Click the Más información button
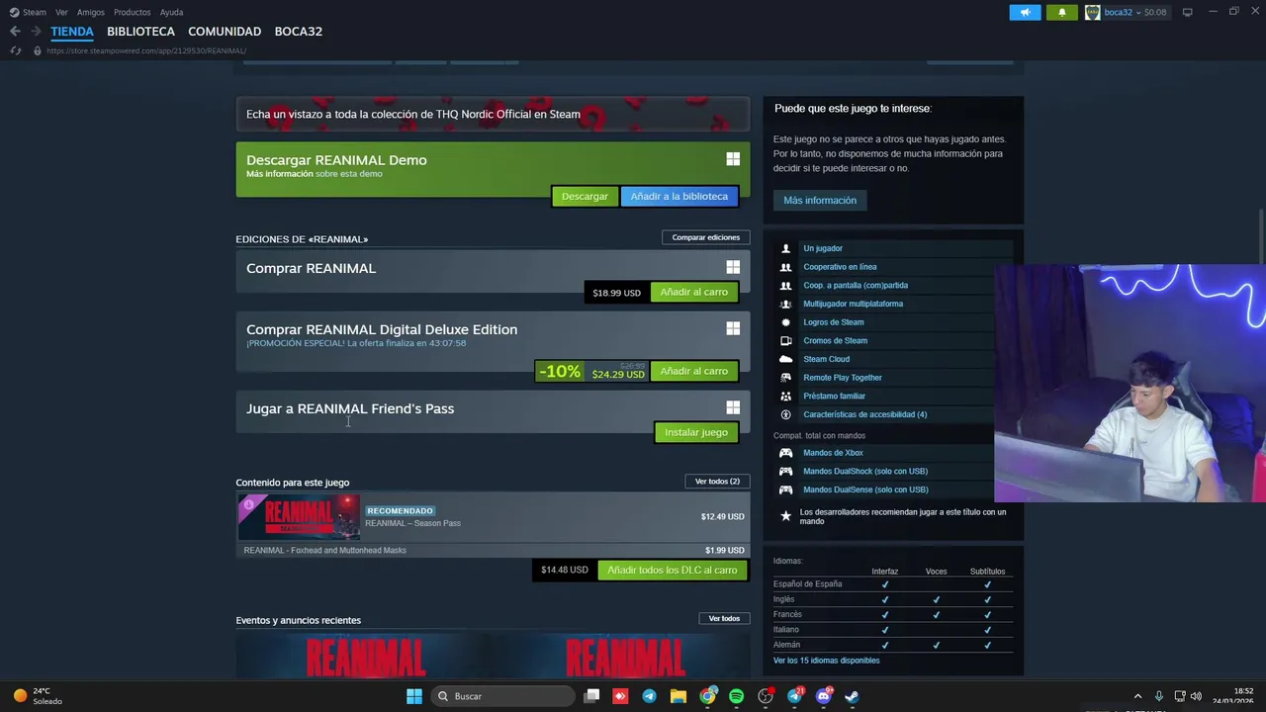 820,200
